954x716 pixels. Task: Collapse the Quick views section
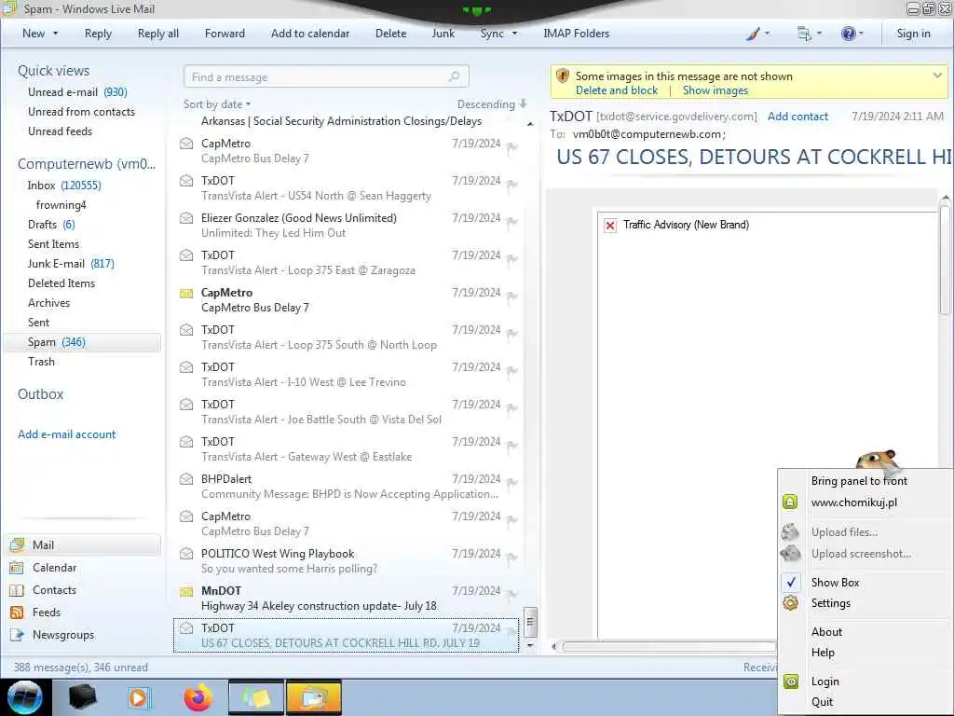coord(53,71)
